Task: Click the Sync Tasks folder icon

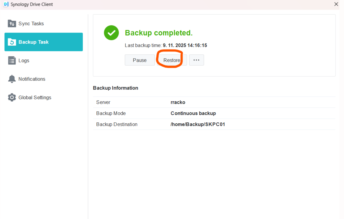Action: coord(12,24)
